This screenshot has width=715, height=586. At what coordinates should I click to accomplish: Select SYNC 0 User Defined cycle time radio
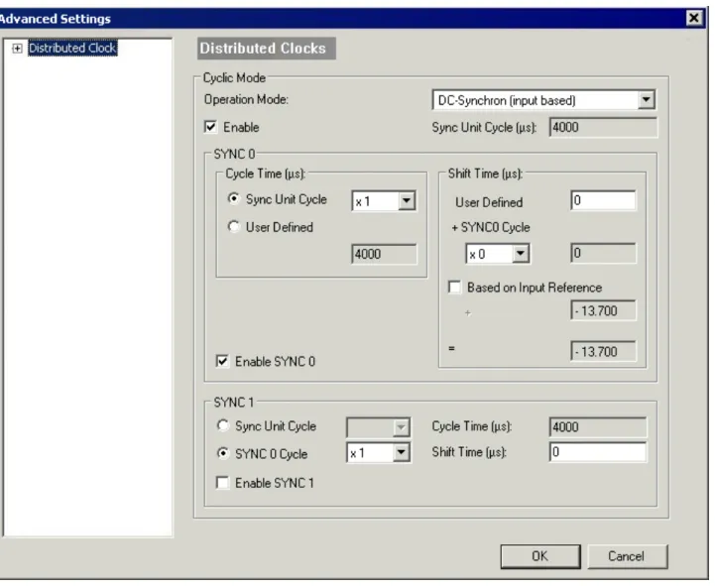pos(233,227)
